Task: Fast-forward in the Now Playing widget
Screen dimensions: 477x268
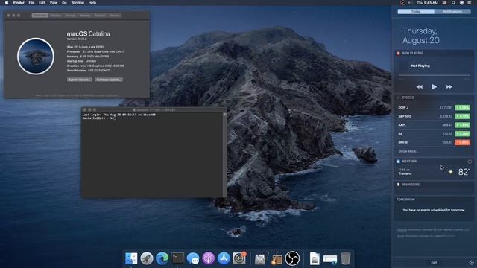Action: pyautogui.click(x=449, y=87)
